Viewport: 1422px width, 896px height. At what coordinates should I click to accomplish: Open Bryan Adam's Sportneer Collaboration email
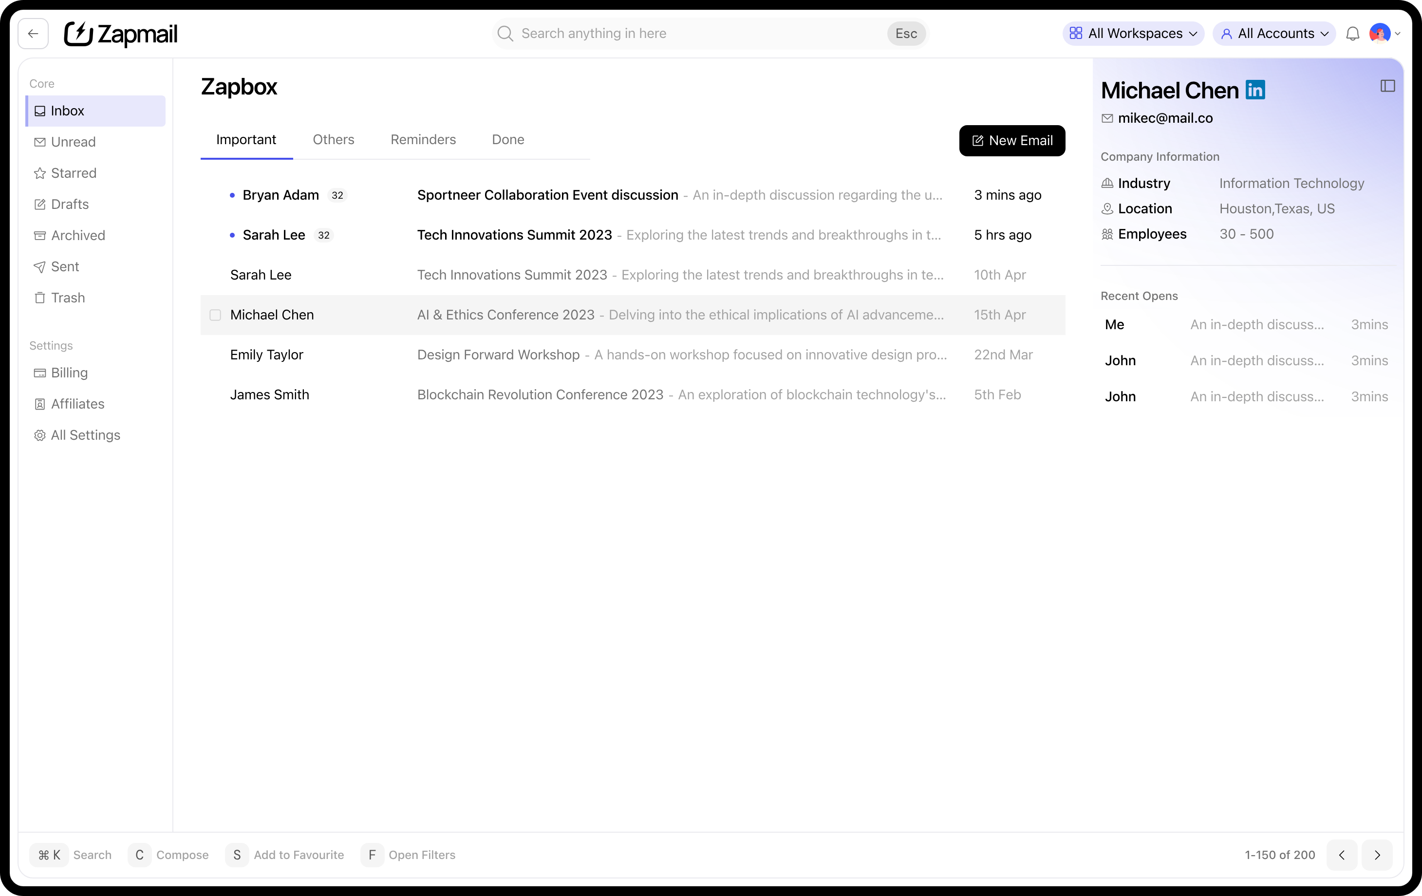tap(633, 195)
